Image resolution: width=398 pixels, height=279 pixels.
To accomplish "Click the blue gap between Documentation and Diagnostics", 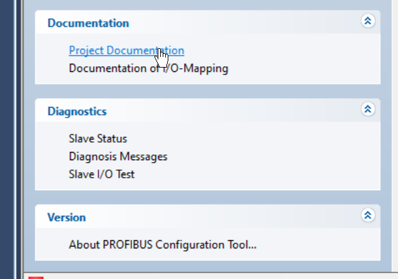I will [x=208, y=91].
